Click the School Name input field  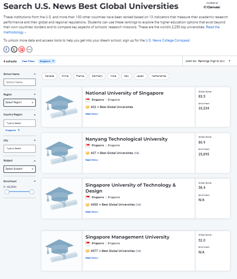pyautogui.click(x=20, y=82)
